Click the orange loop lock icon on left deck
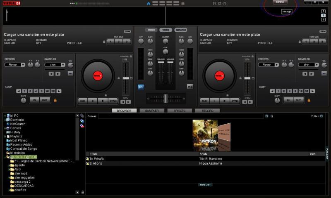The height and width of the screenshot is (198, 331). (x=55, y=100)
